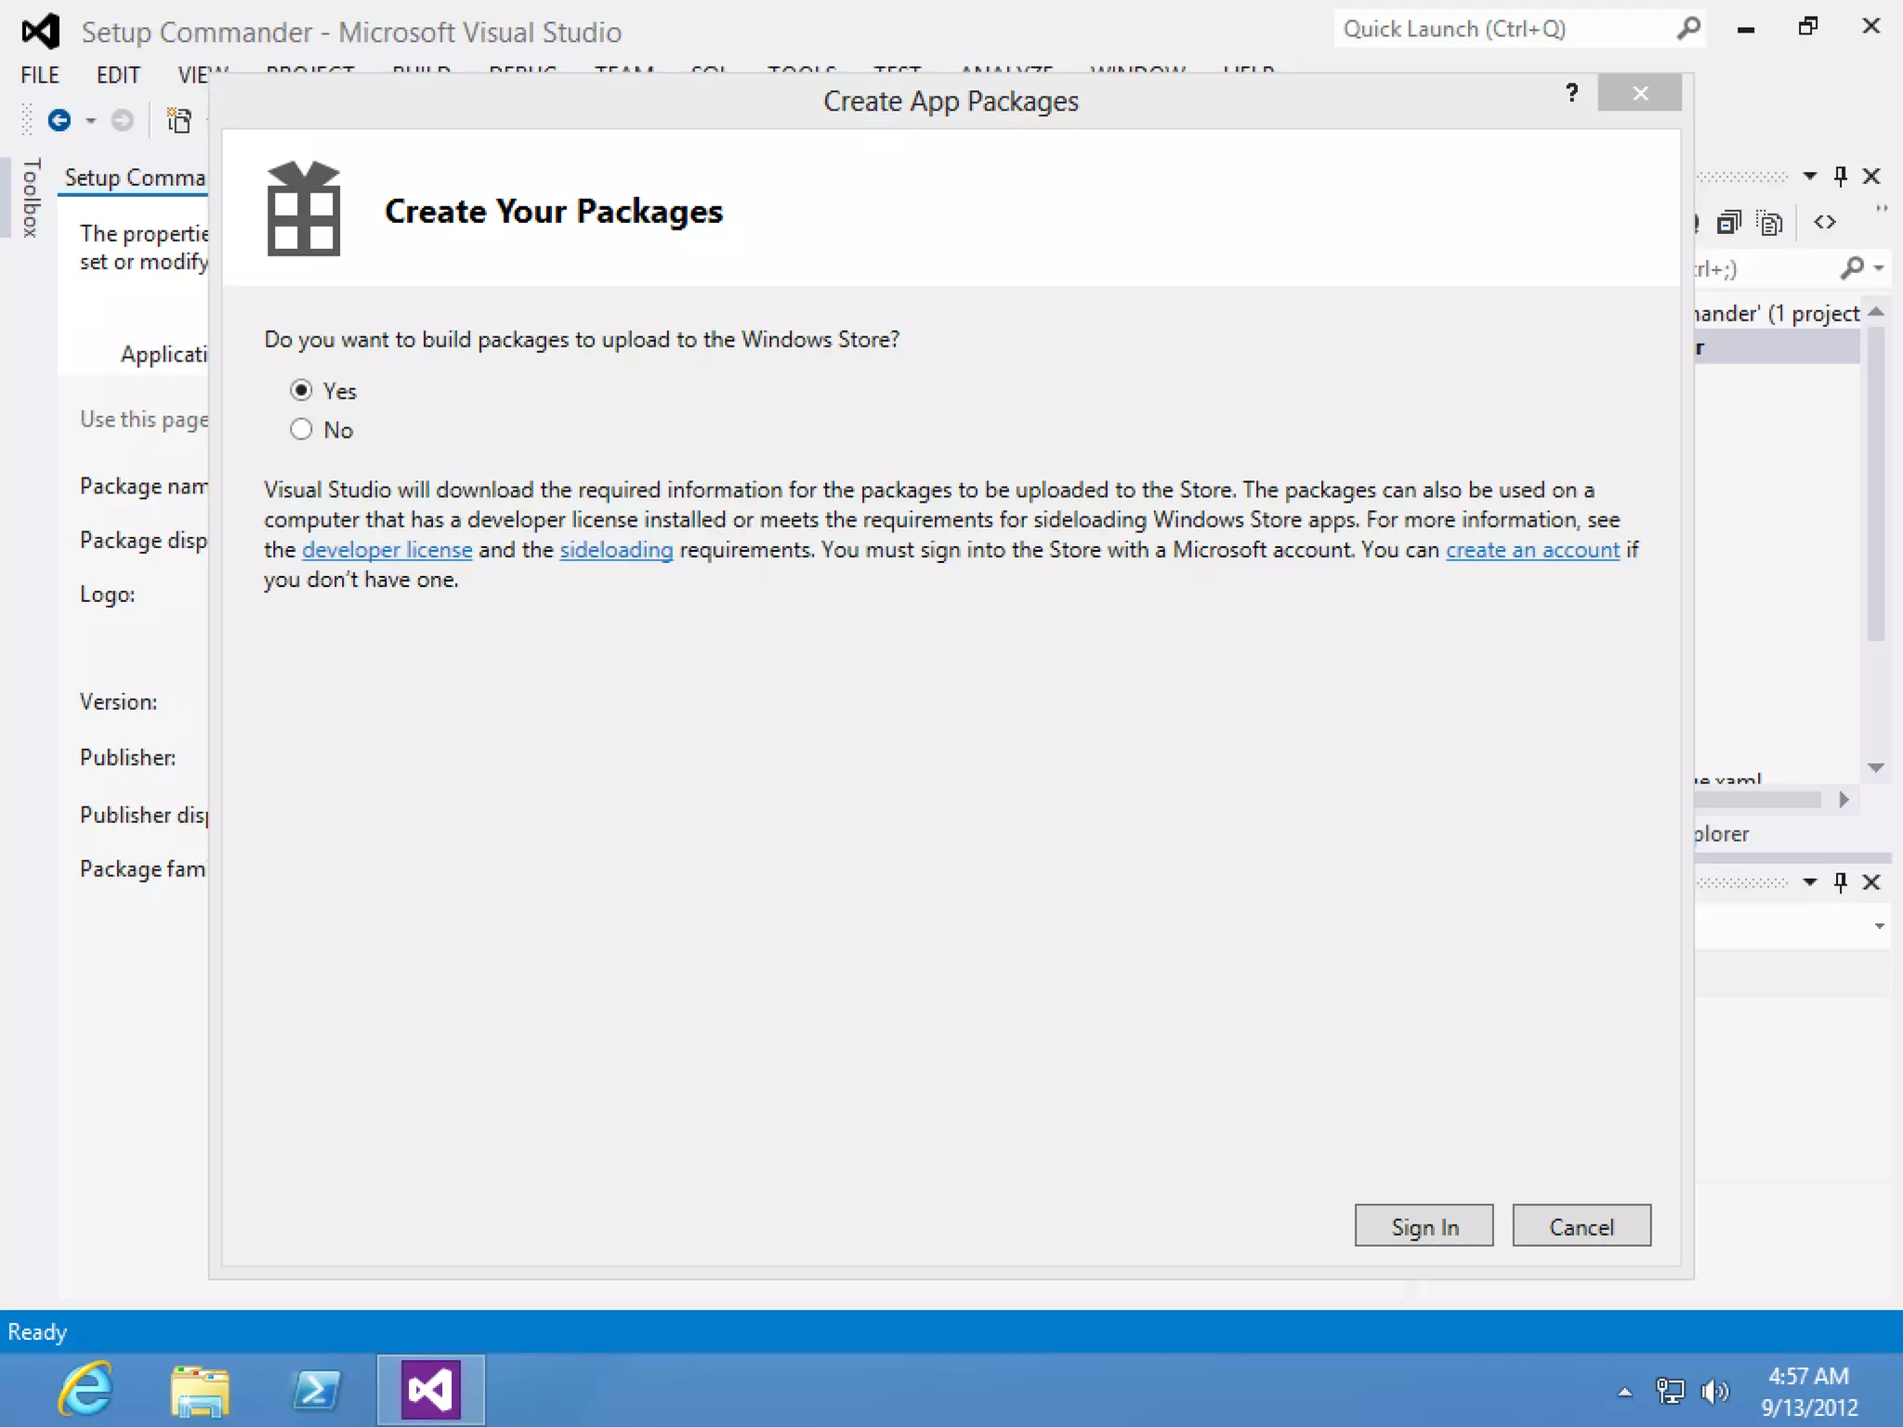The width and height of the screenshot is (1903, 1427).
Task: Launch PowerShell from the taskbar
Action: 315,1390
